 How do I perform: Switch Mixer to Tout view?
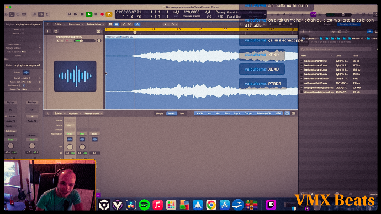182,114
